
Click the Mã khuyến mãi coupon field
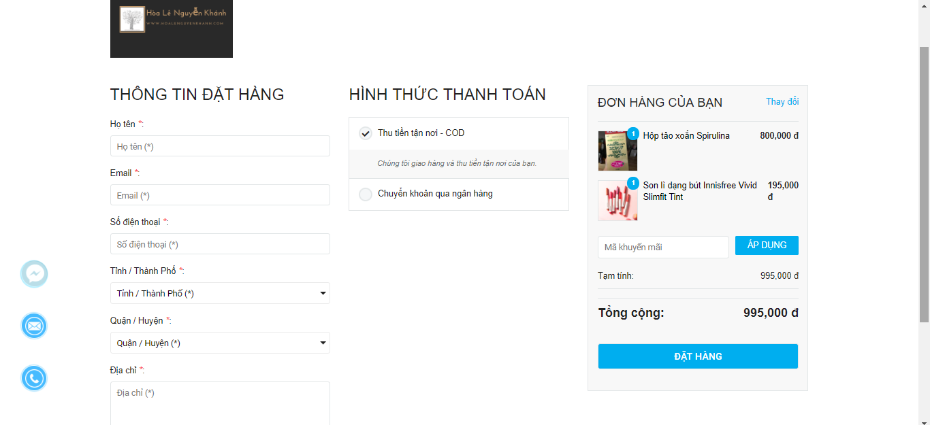(x=663, y=248)
